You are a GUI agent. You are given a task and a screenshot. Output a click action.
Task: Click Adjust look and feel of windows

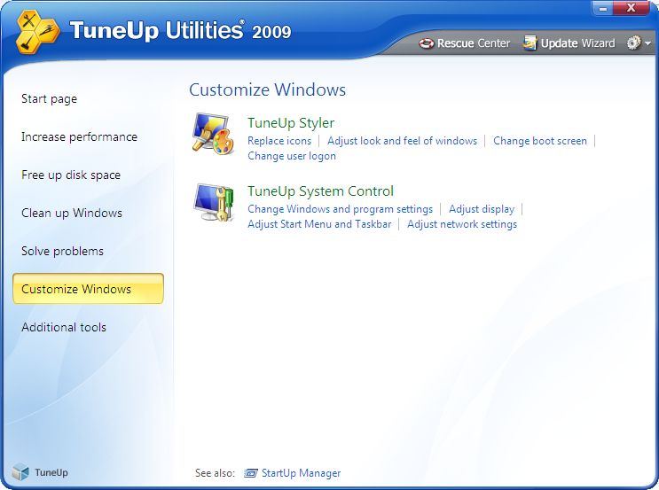coord(402,141)
